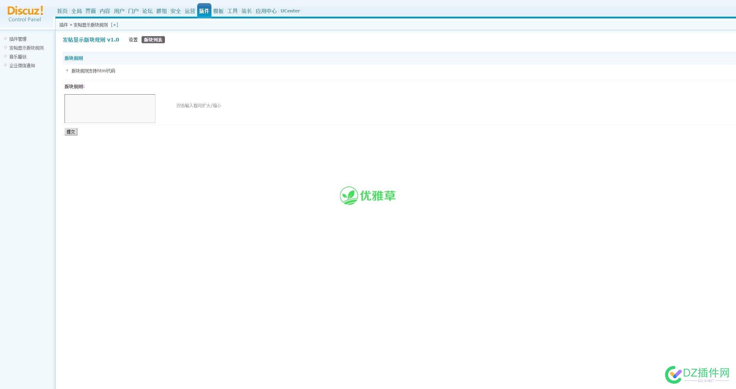Image resolution: width=736 pixels, height=389 pixels.
Task: Open the 运营 menu tab
Action: click(x=190, y=11)
